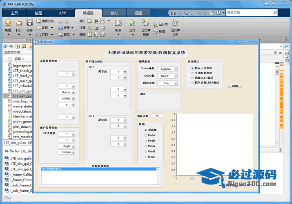Screen dimensions: 292x204
Task: Select the Ideal channel radio
Action: [146, 157]
